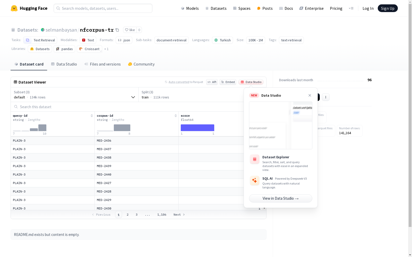Click the Log In link
The height and width of the screenshot is (257, 412).
click(368, 8)
